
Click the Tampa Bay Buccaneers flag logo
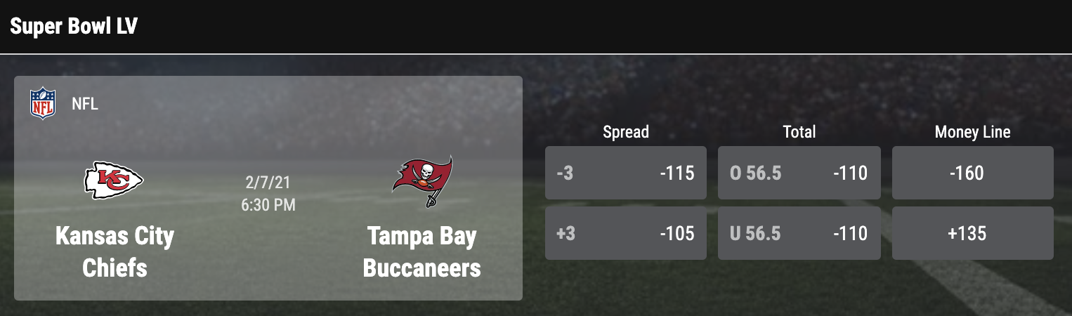click(x=422, y=181)
